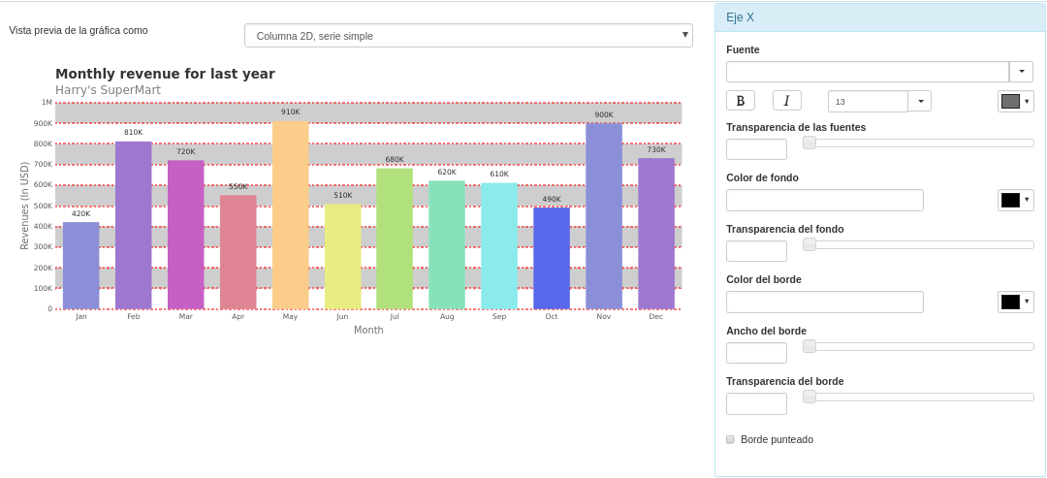Toggle italic font style button
This screenshot has width=1047, height=478.
(x=786, y=101)
